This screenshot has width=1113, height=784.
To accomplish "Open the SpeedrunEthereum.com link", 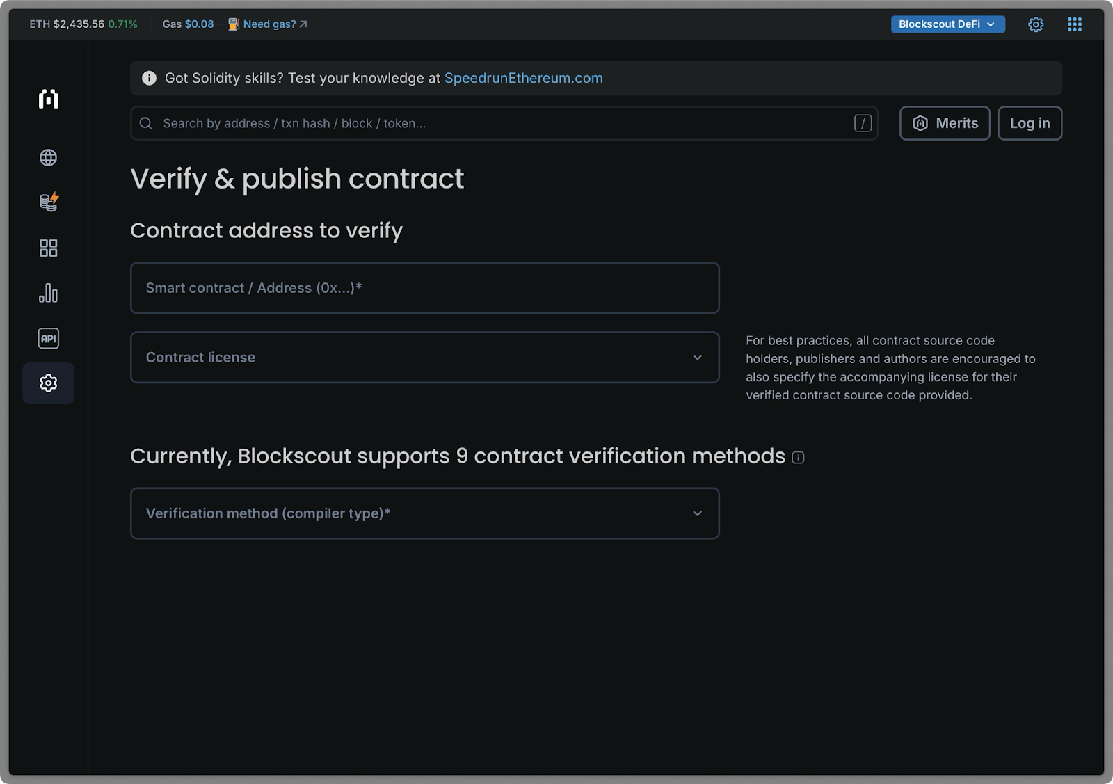I will click(x=523, y=78).
